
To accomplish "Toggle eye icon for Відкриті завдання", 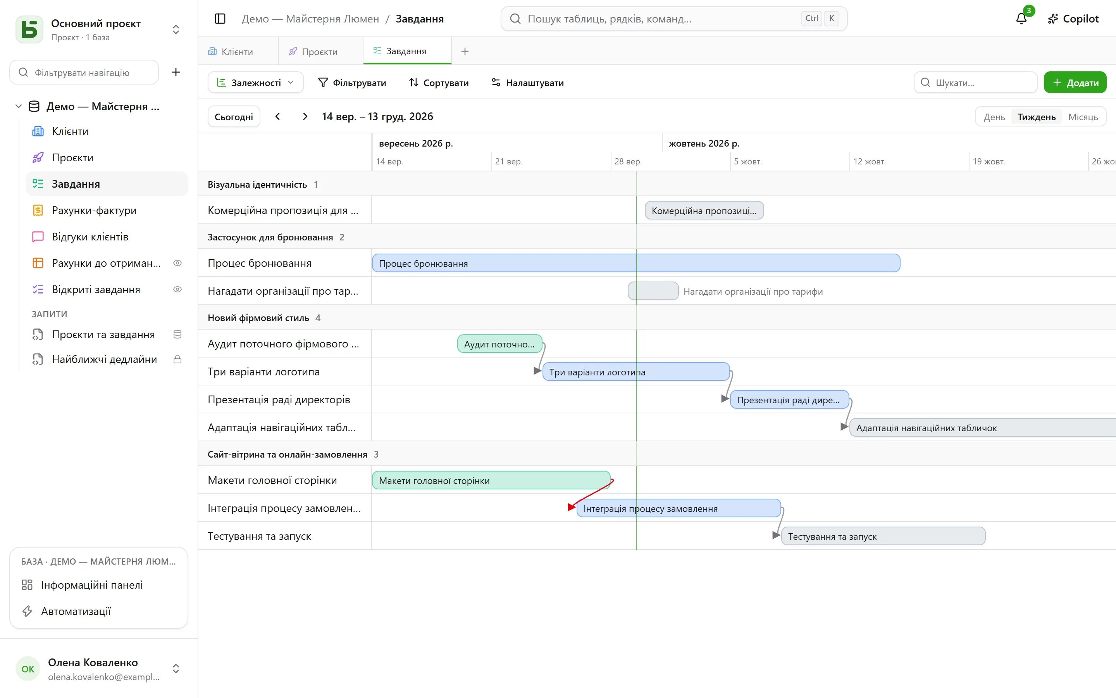I will [177, 289].
